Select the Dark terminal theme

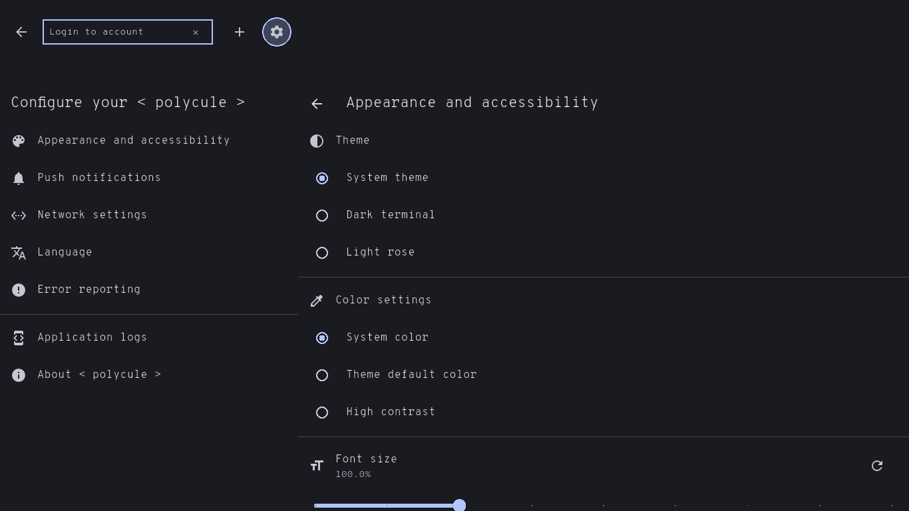tap(322, 216)
